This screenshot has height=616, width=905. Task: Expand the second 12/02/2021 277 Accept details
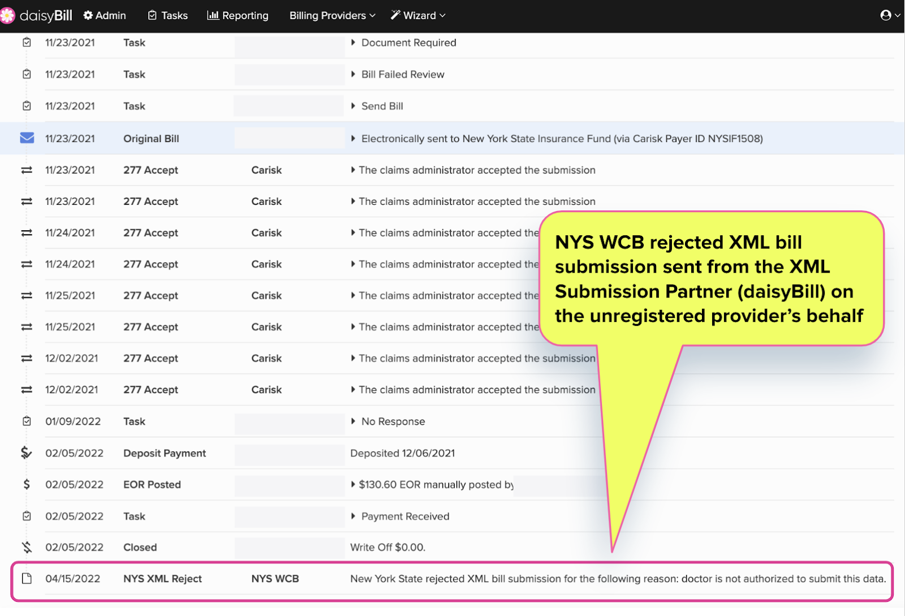click(353, 390)
